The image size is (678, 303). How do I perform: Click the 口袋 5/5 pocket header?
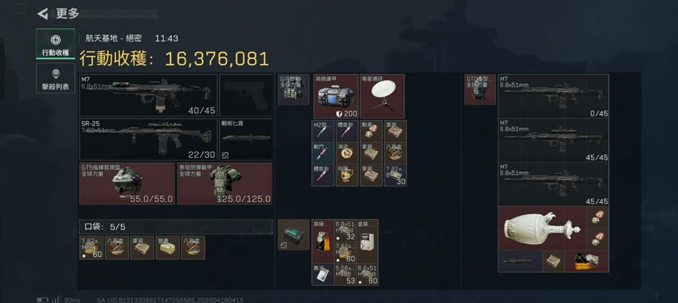click(176, 227)
